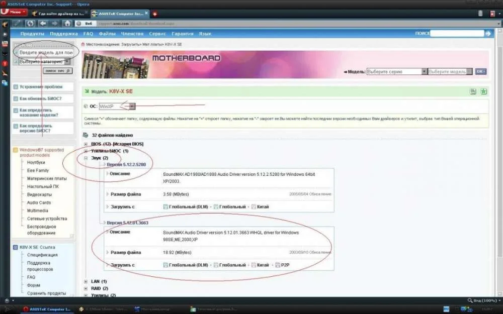Click the taskbar ASUSTeK Computer Opera button

pos(46,309)
